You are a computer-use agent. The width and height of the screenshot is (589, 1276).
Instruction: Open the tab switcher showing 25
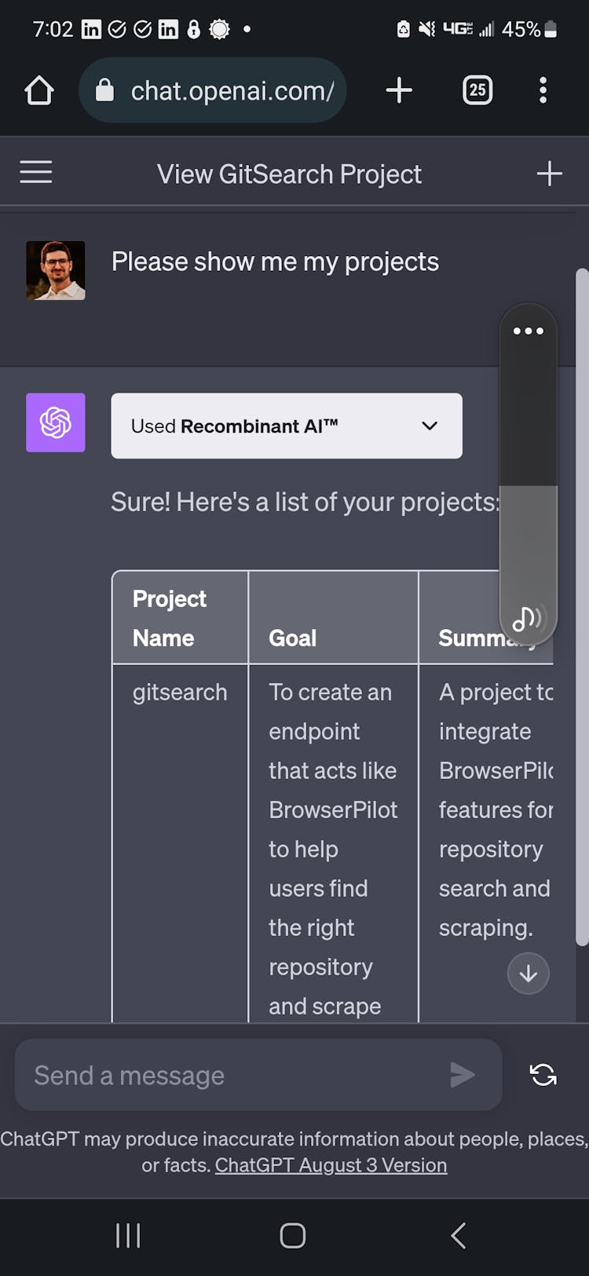click(x=477, y=90)
